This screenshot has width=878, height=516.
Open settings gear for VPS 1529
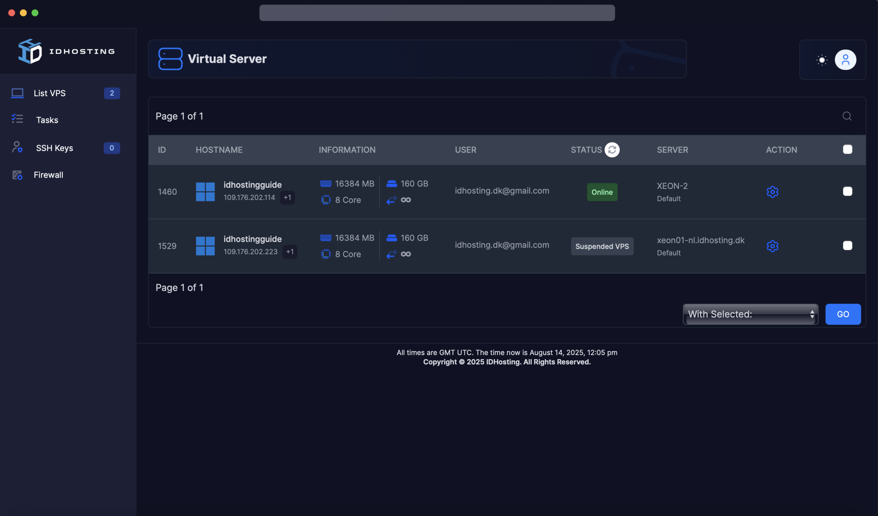(x=772, y=246)
